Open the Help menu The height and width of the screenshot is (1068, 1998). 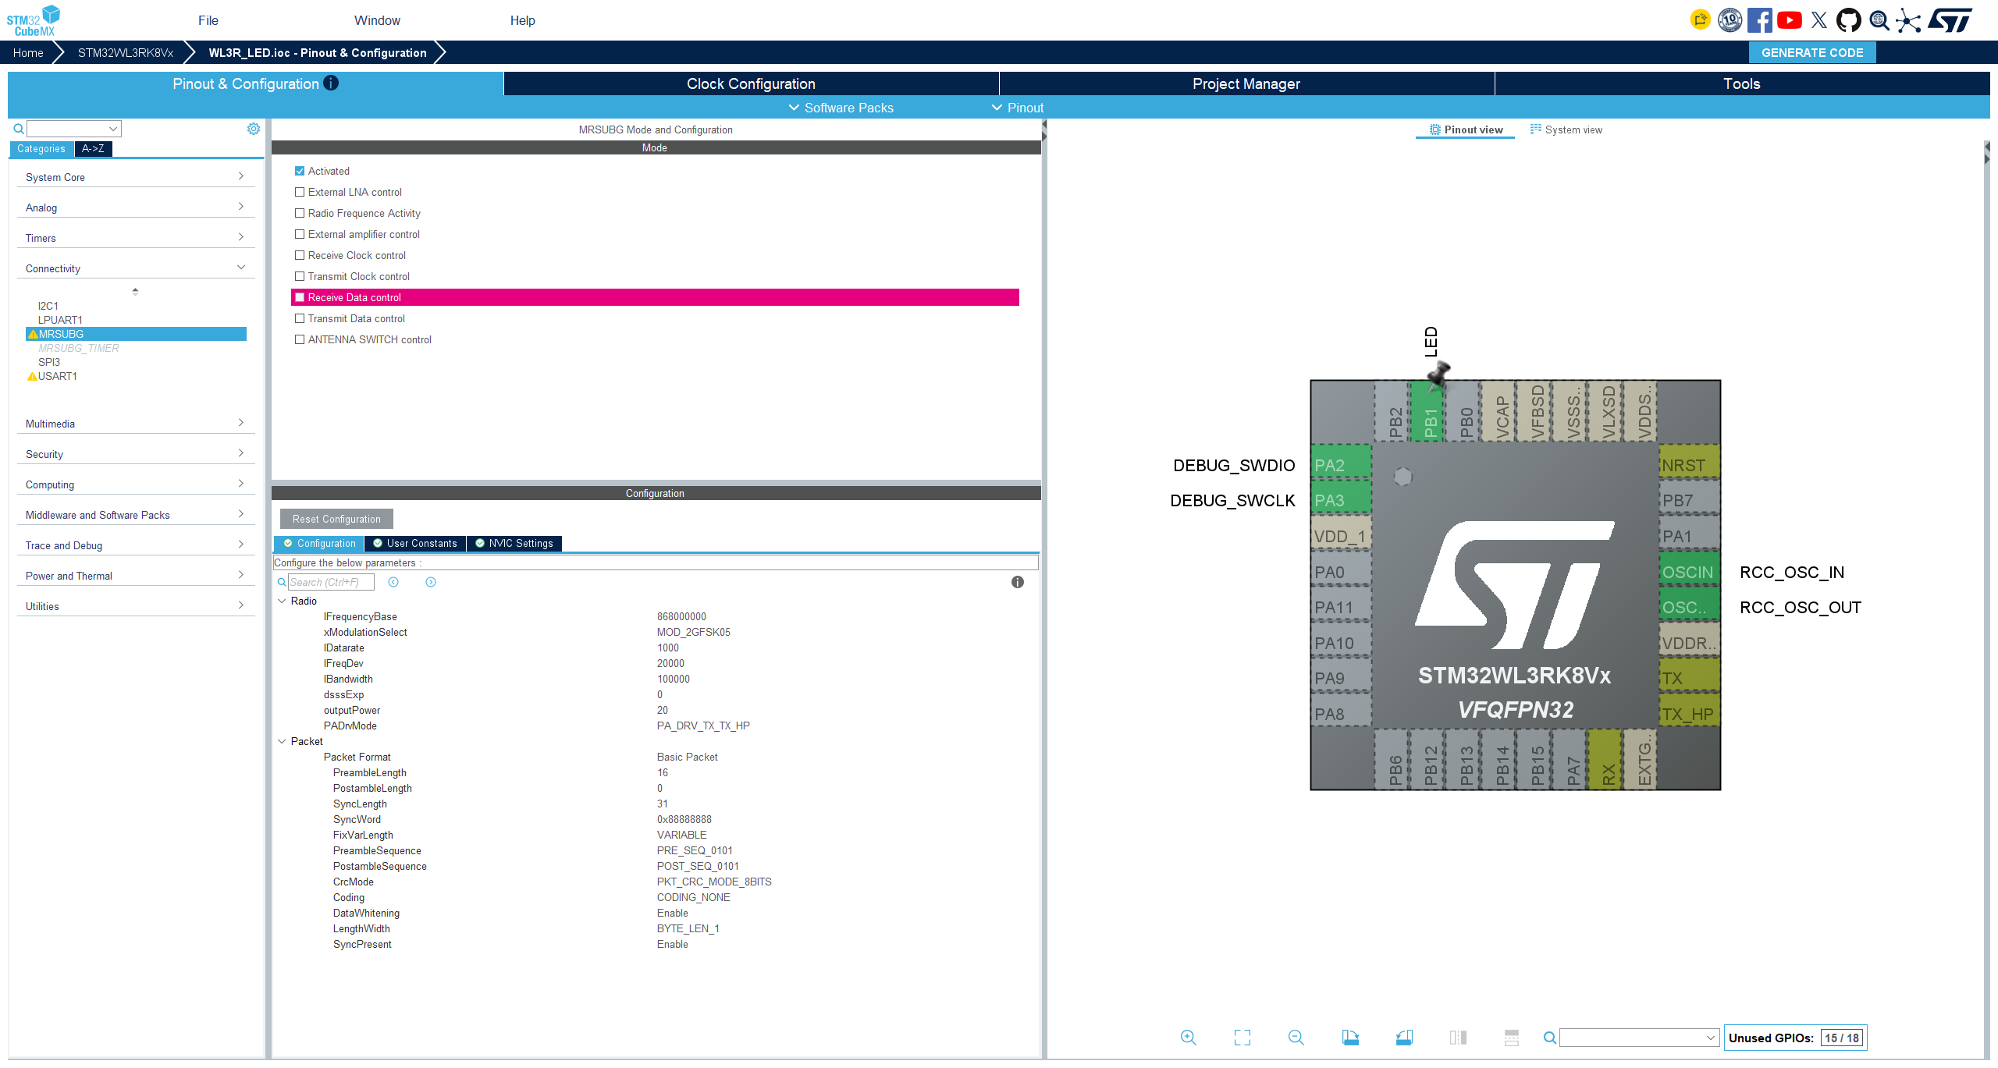click(x=523, y=20)
